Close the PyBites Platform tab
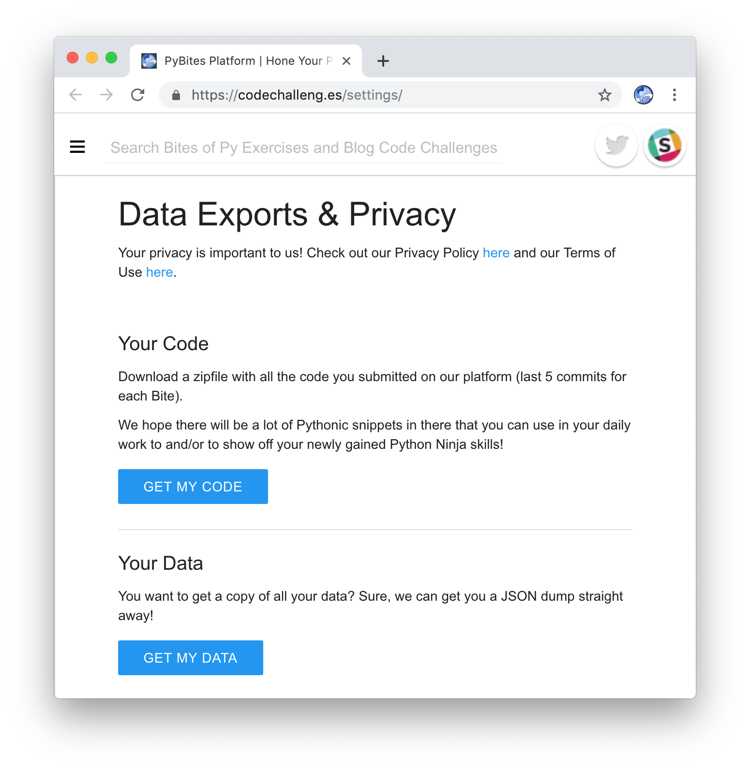 pyautogui.click(x=346, y=60)
